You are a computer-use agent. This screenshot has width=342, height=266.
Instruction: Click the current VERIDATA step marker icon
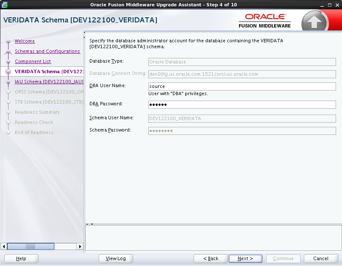point(8,71)
